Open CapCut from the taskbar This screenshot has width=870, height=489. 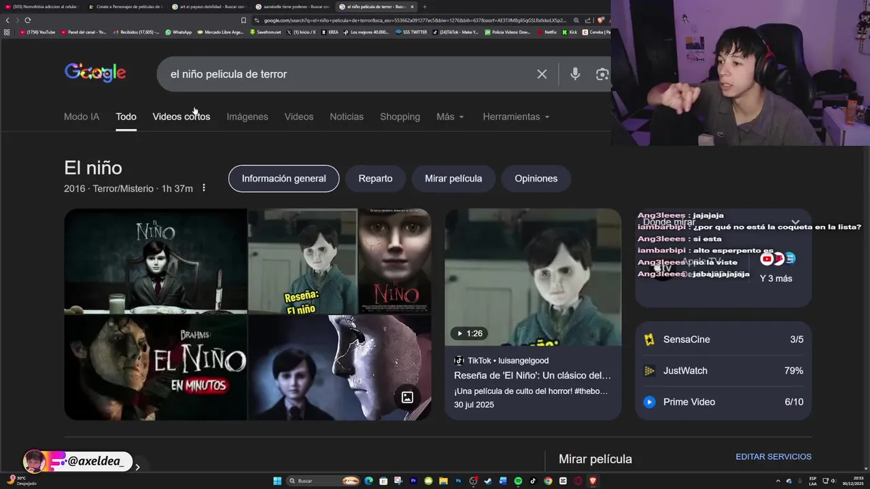tap(563, 481)
